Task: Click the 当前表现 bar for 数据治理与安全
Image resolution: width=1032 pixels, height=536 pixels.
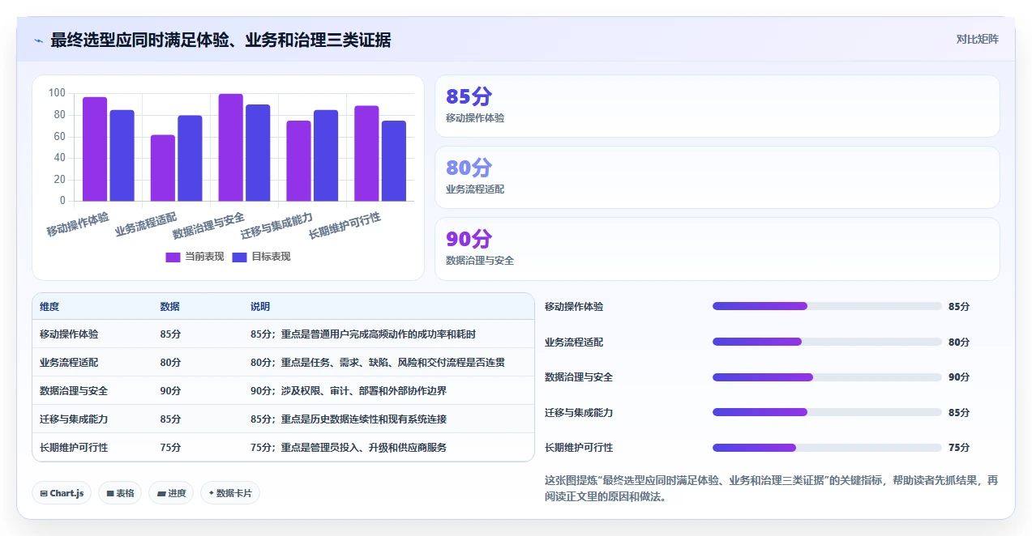Action: pyautogui.click(x=231, y=147)
